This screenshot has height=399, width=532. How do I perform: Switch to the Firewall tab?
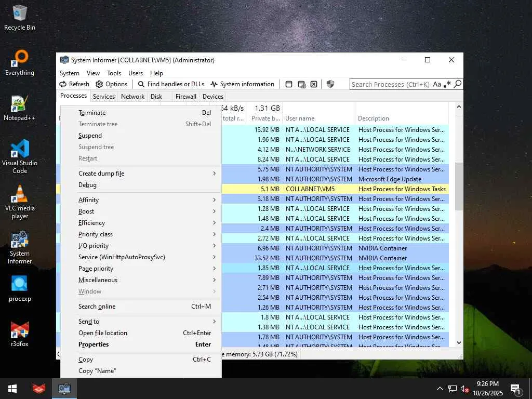point(185,96)
